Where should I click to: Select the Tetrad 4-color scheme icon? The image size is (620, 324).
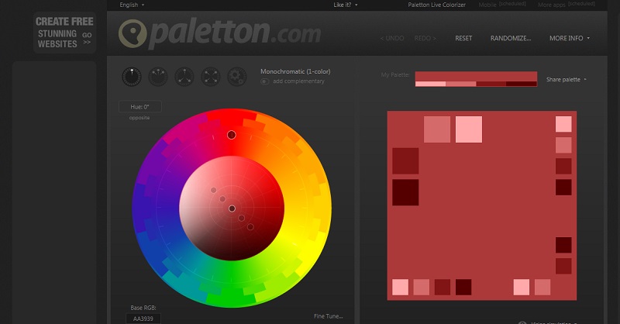tap(211, 77)
